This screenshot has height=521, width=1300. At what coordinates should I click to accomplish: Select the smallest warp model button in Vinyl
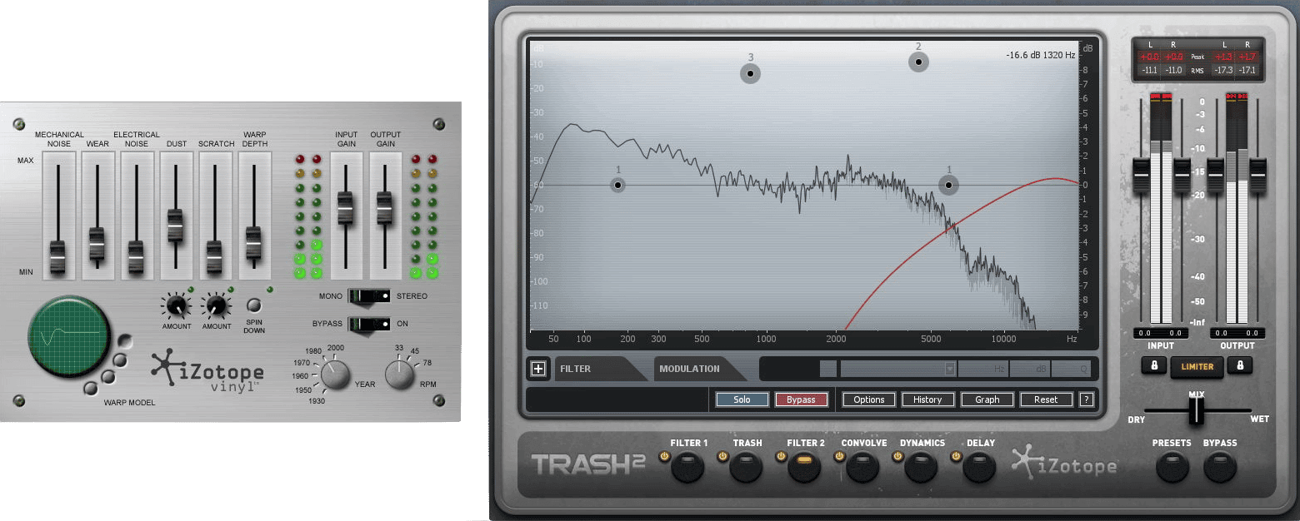(90, 388)
